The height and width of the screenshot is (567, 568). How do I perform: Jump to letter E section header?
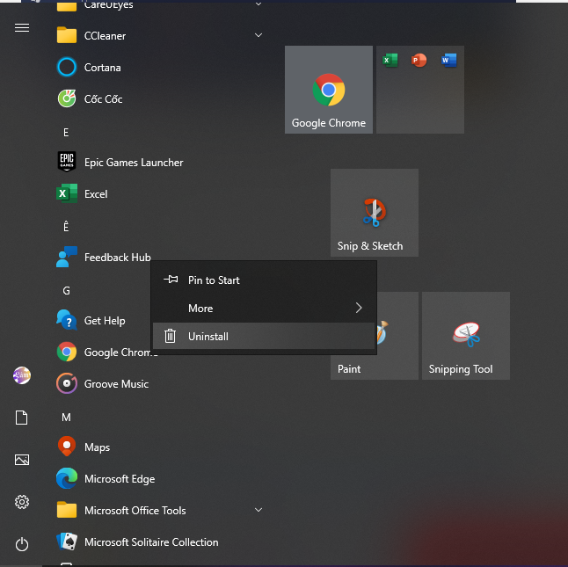coord(66,133)
